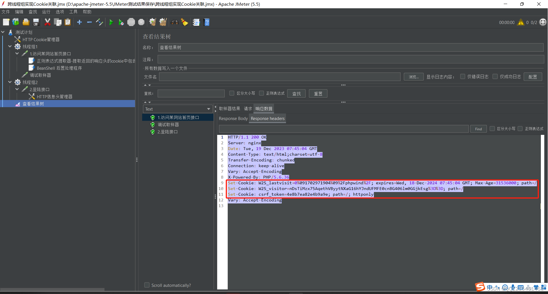Select HTTP信息头管理器 tree node
The width and height of the screenshot is (548, 294).
click(55, 97)
